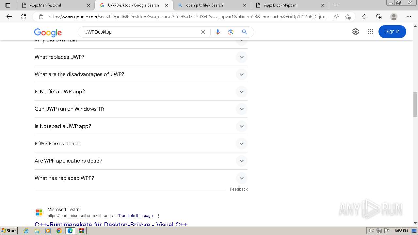418x235 pixels.
Task: Expand 'Is WinForms dead?' question
Action: tap(141, 144)
